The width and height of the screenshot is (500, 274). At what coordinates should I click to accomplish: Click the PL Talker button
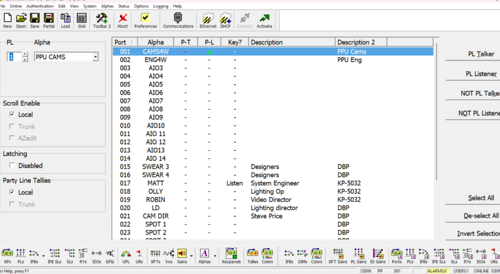pos(472,54)
